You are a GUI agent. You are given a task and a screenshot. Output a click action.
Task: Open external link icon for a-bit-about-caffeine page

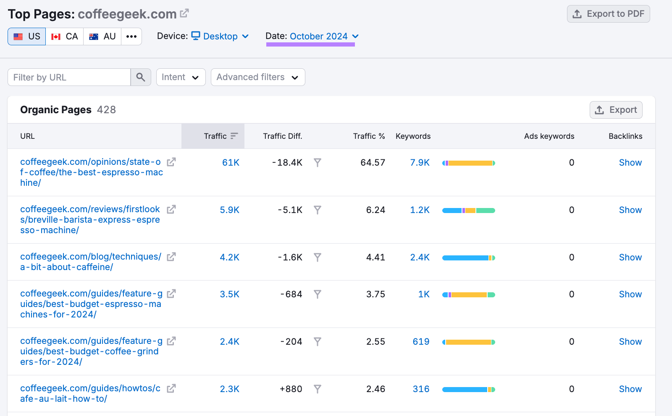coord(171,257)
